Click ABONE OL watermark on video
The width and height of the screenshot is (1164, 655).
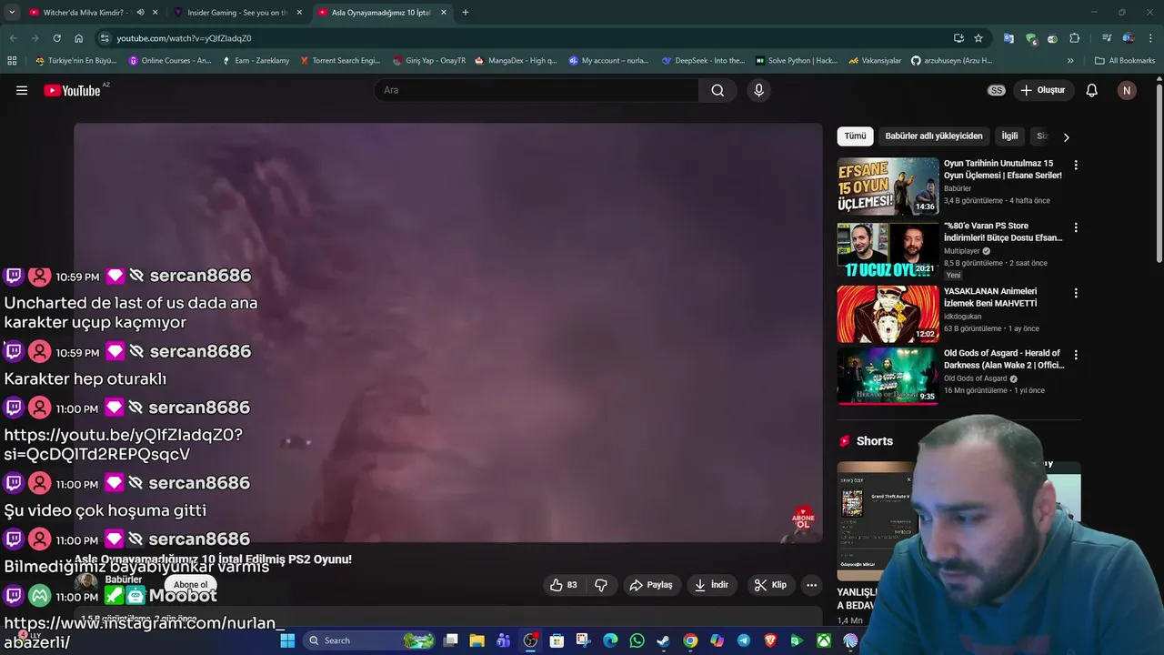tap(802, 519)
